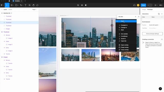Open the On click trigger dropdown
The image size is (164, 92).
(x=121, y=17)
